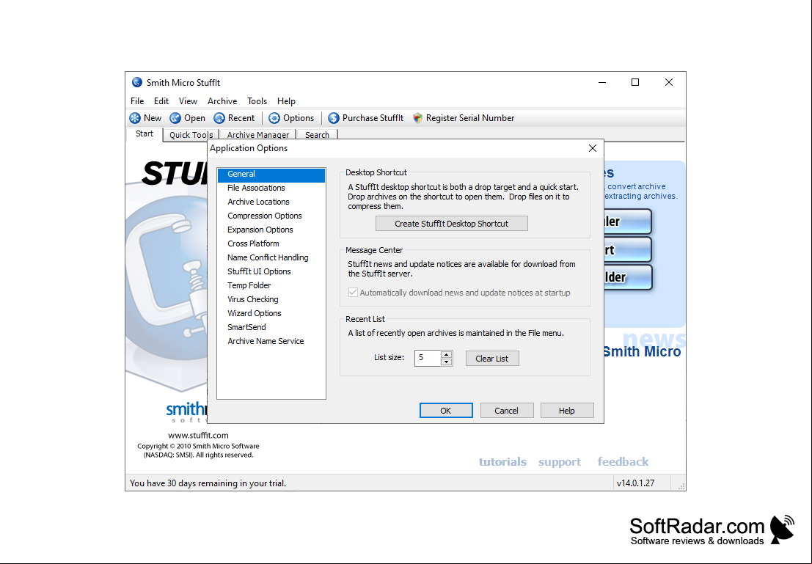The image size is (812, 564).
Task: Toggle automatic news download checkbox
Action: coord(353,293)
